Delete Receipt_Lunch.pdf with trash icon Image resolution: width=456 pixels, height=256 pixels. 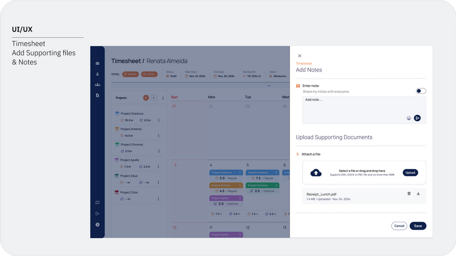(x=409, y=194)
